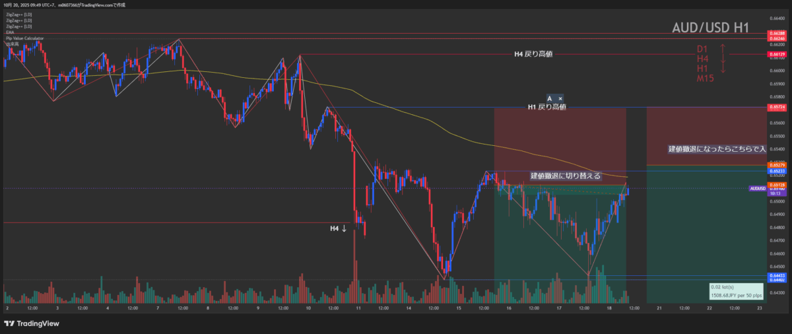The width and height of the screenshot is (792, 334).
Task: Click the A label box
Action: click(x=550, y=98)
